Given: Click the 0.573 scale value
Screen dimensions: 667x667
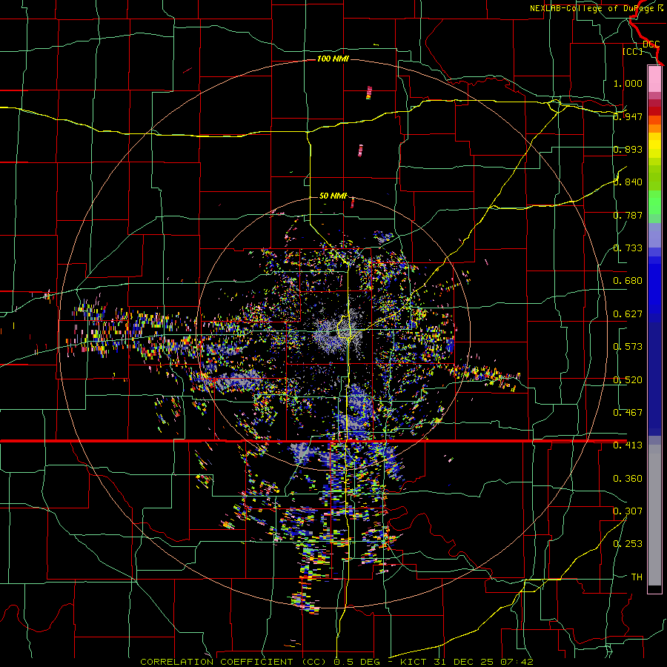Looking at the screenshot, I should 628,347.
